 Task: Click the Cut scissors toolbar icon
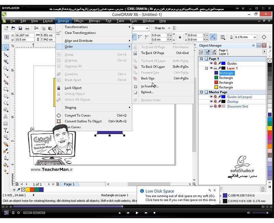tap(36, 28)
